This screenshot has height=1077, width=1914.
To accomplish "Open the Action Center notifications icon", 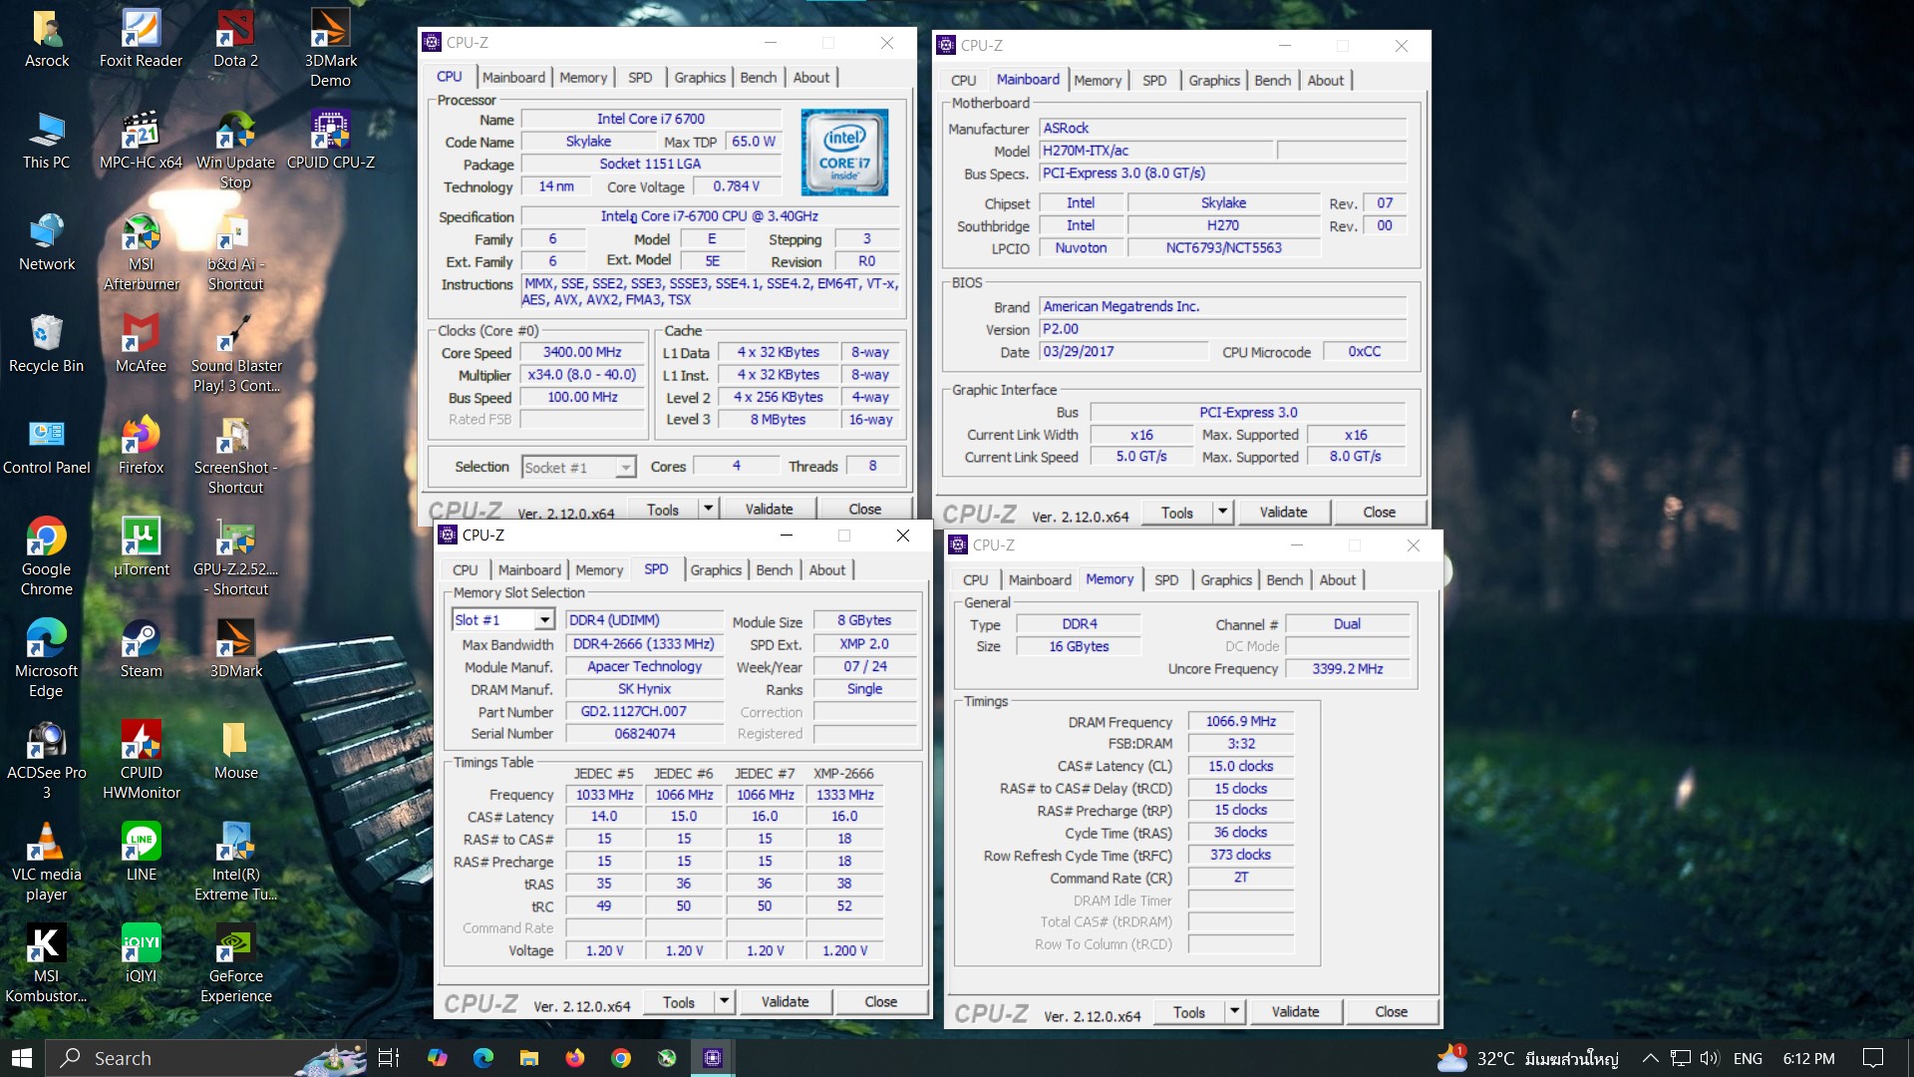I will pos(1873,1058).
